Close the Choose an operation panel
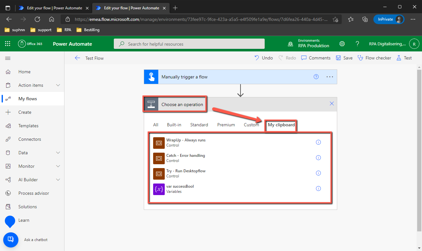 (x=332, y=103)
